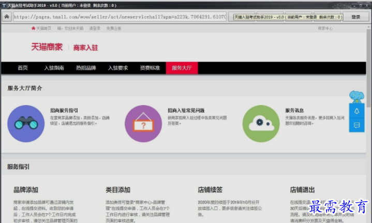Open the 招商入驻常见问题 heading
The height and width of the screenshot is (223, 372).
[186, 110]
